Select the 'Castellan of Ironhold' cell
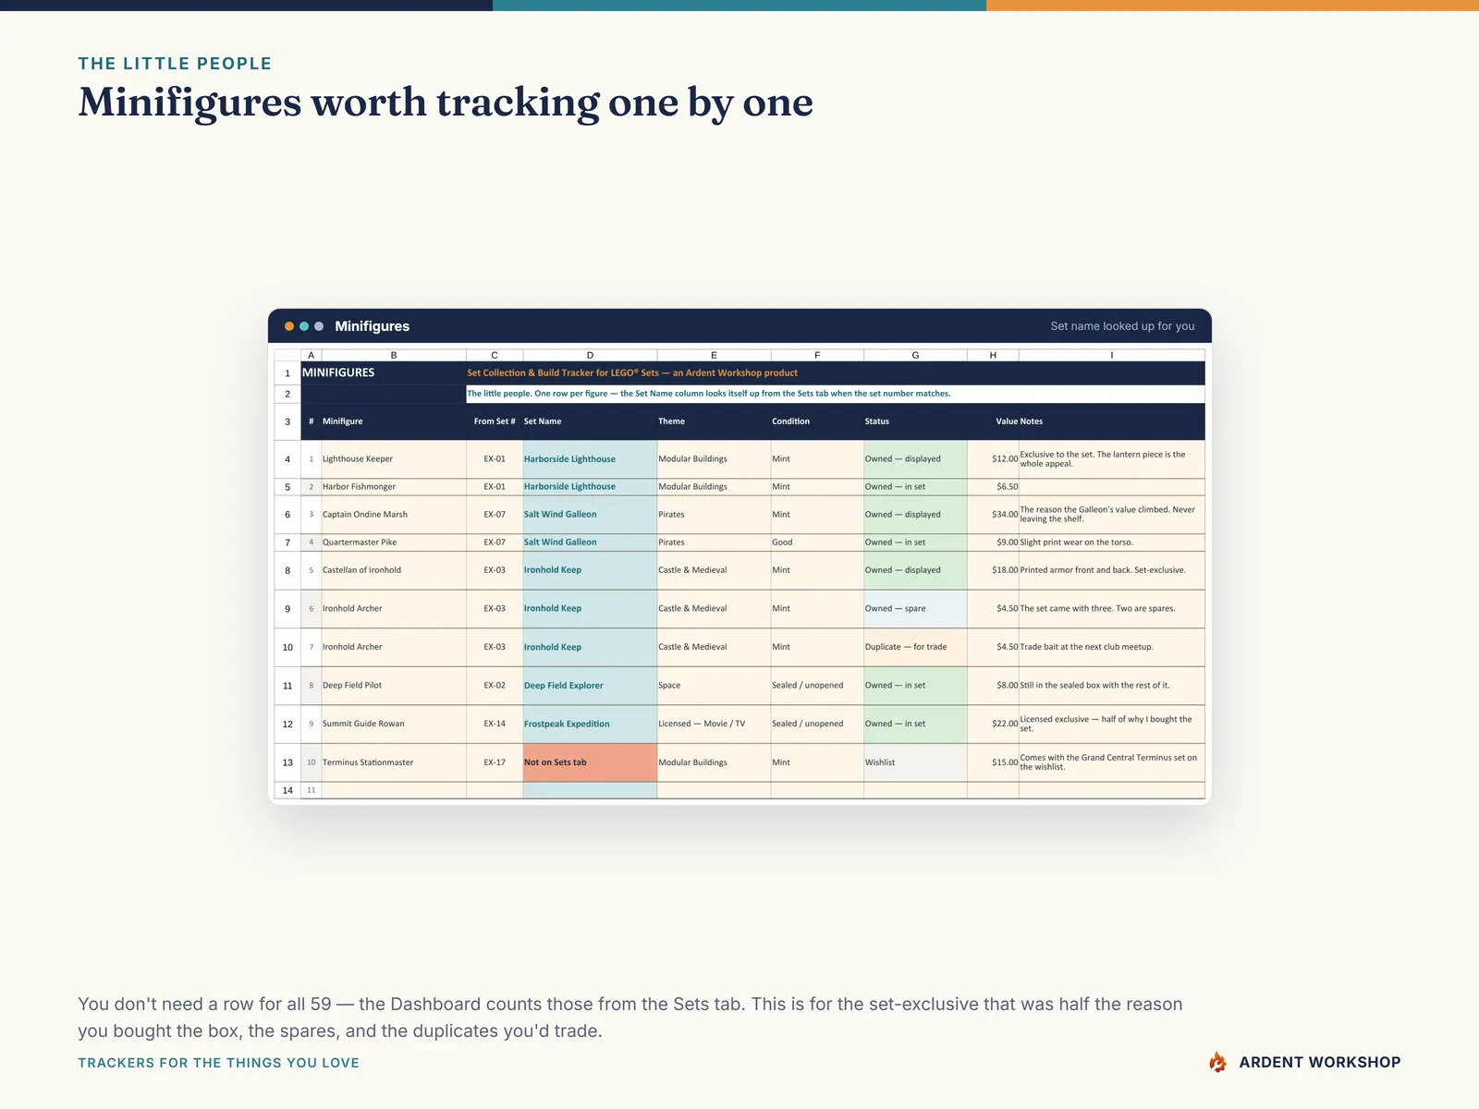This screenshot has height=1109, width=1479. (394, 570)
